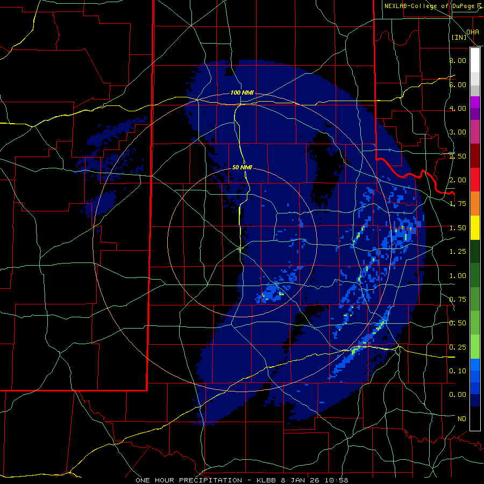484x484 pixels.
Task: Click the 0.75 legend value
Action: 458,300
